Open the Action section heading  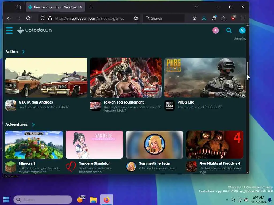tap(12, 52)
